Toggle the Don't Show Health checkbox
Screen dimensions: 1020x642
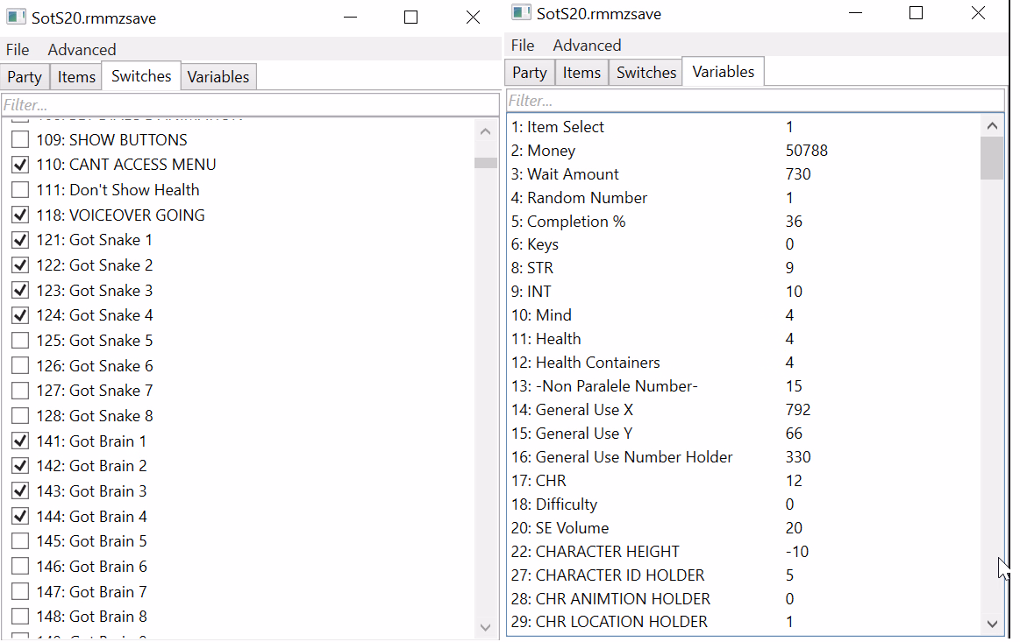(x=20, y=190)
